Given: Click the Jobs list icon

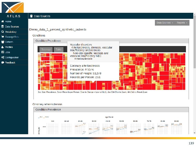Looking at the screenshot, I should coord(3,52).
